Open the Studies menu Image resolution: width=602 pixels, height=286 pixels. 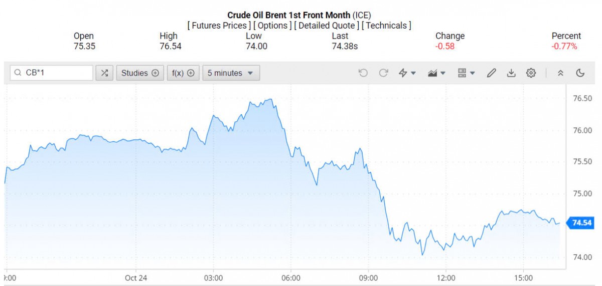pos(140,73)
